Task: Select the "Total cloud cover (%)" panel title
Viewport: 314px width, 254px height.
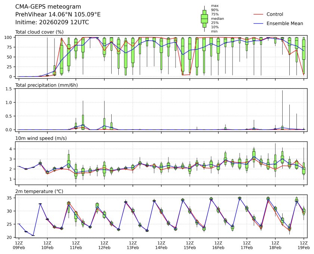Action: click(39, 32)
